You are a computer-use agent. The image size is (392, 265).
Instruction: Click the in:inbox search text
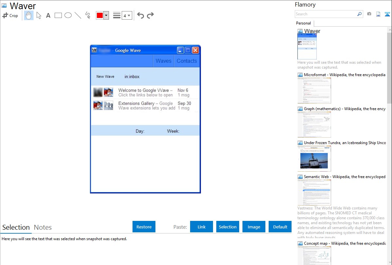tap(132, 77)
